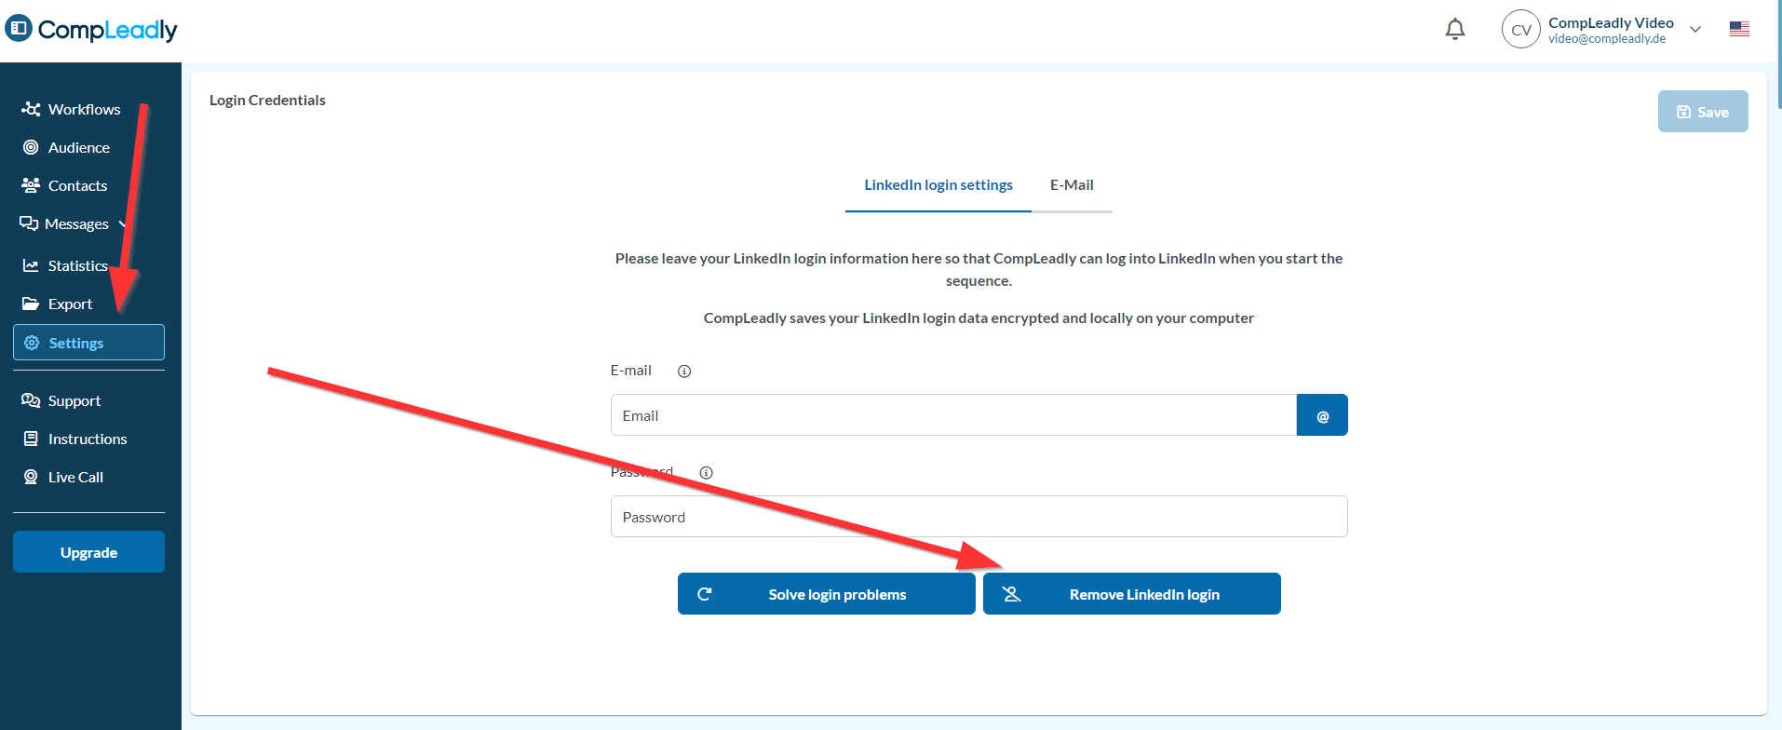Click the Save button
The image size is (1782, 730).
point(1703,112)
